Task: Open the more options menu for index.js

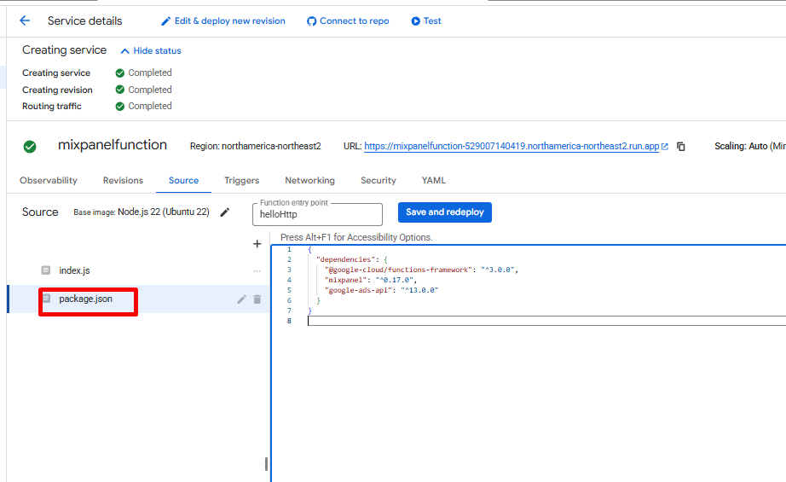Action: 257,271
